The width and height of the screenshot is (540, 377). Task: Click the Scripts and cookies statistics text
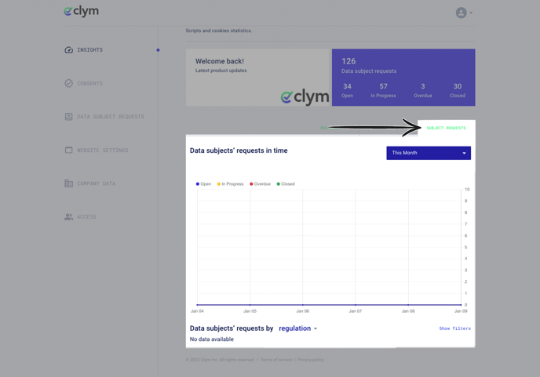pyautogui.click(x=219, y=31)
